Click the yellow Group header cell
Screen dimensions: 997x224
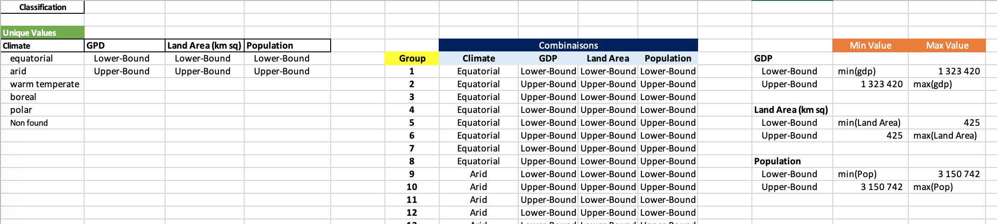(x=412, y=58)
